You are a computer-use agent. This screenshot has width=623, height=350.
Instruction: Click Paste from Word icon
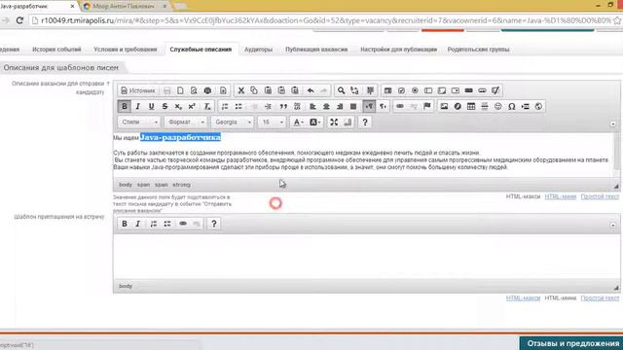(x=295, y=90)
